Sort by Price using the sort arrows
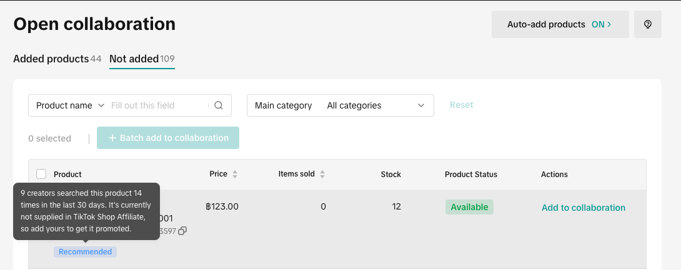Screen dimensions: 681x270 tap(235, 175)
